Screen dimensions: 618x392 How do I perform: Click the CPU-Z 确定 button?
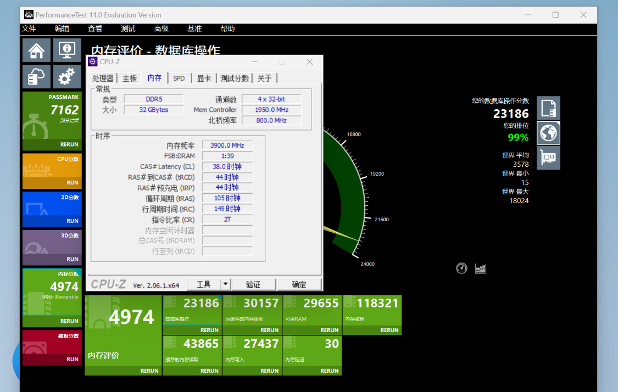tap(299, 284)
